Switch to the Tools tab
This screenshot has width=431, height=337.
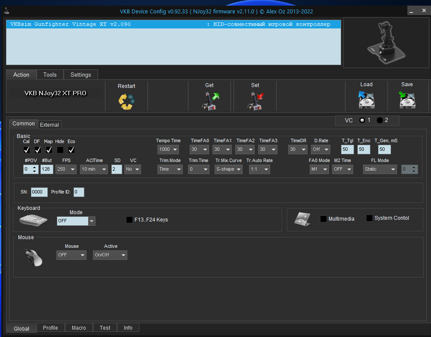(50, 75)
